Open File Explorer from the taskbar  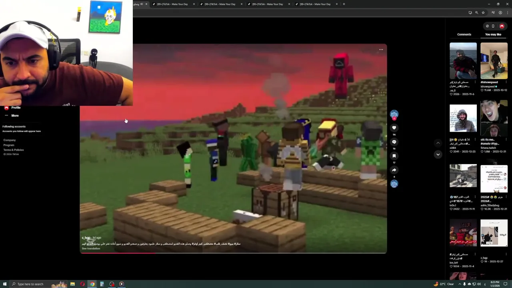(72, 284)
